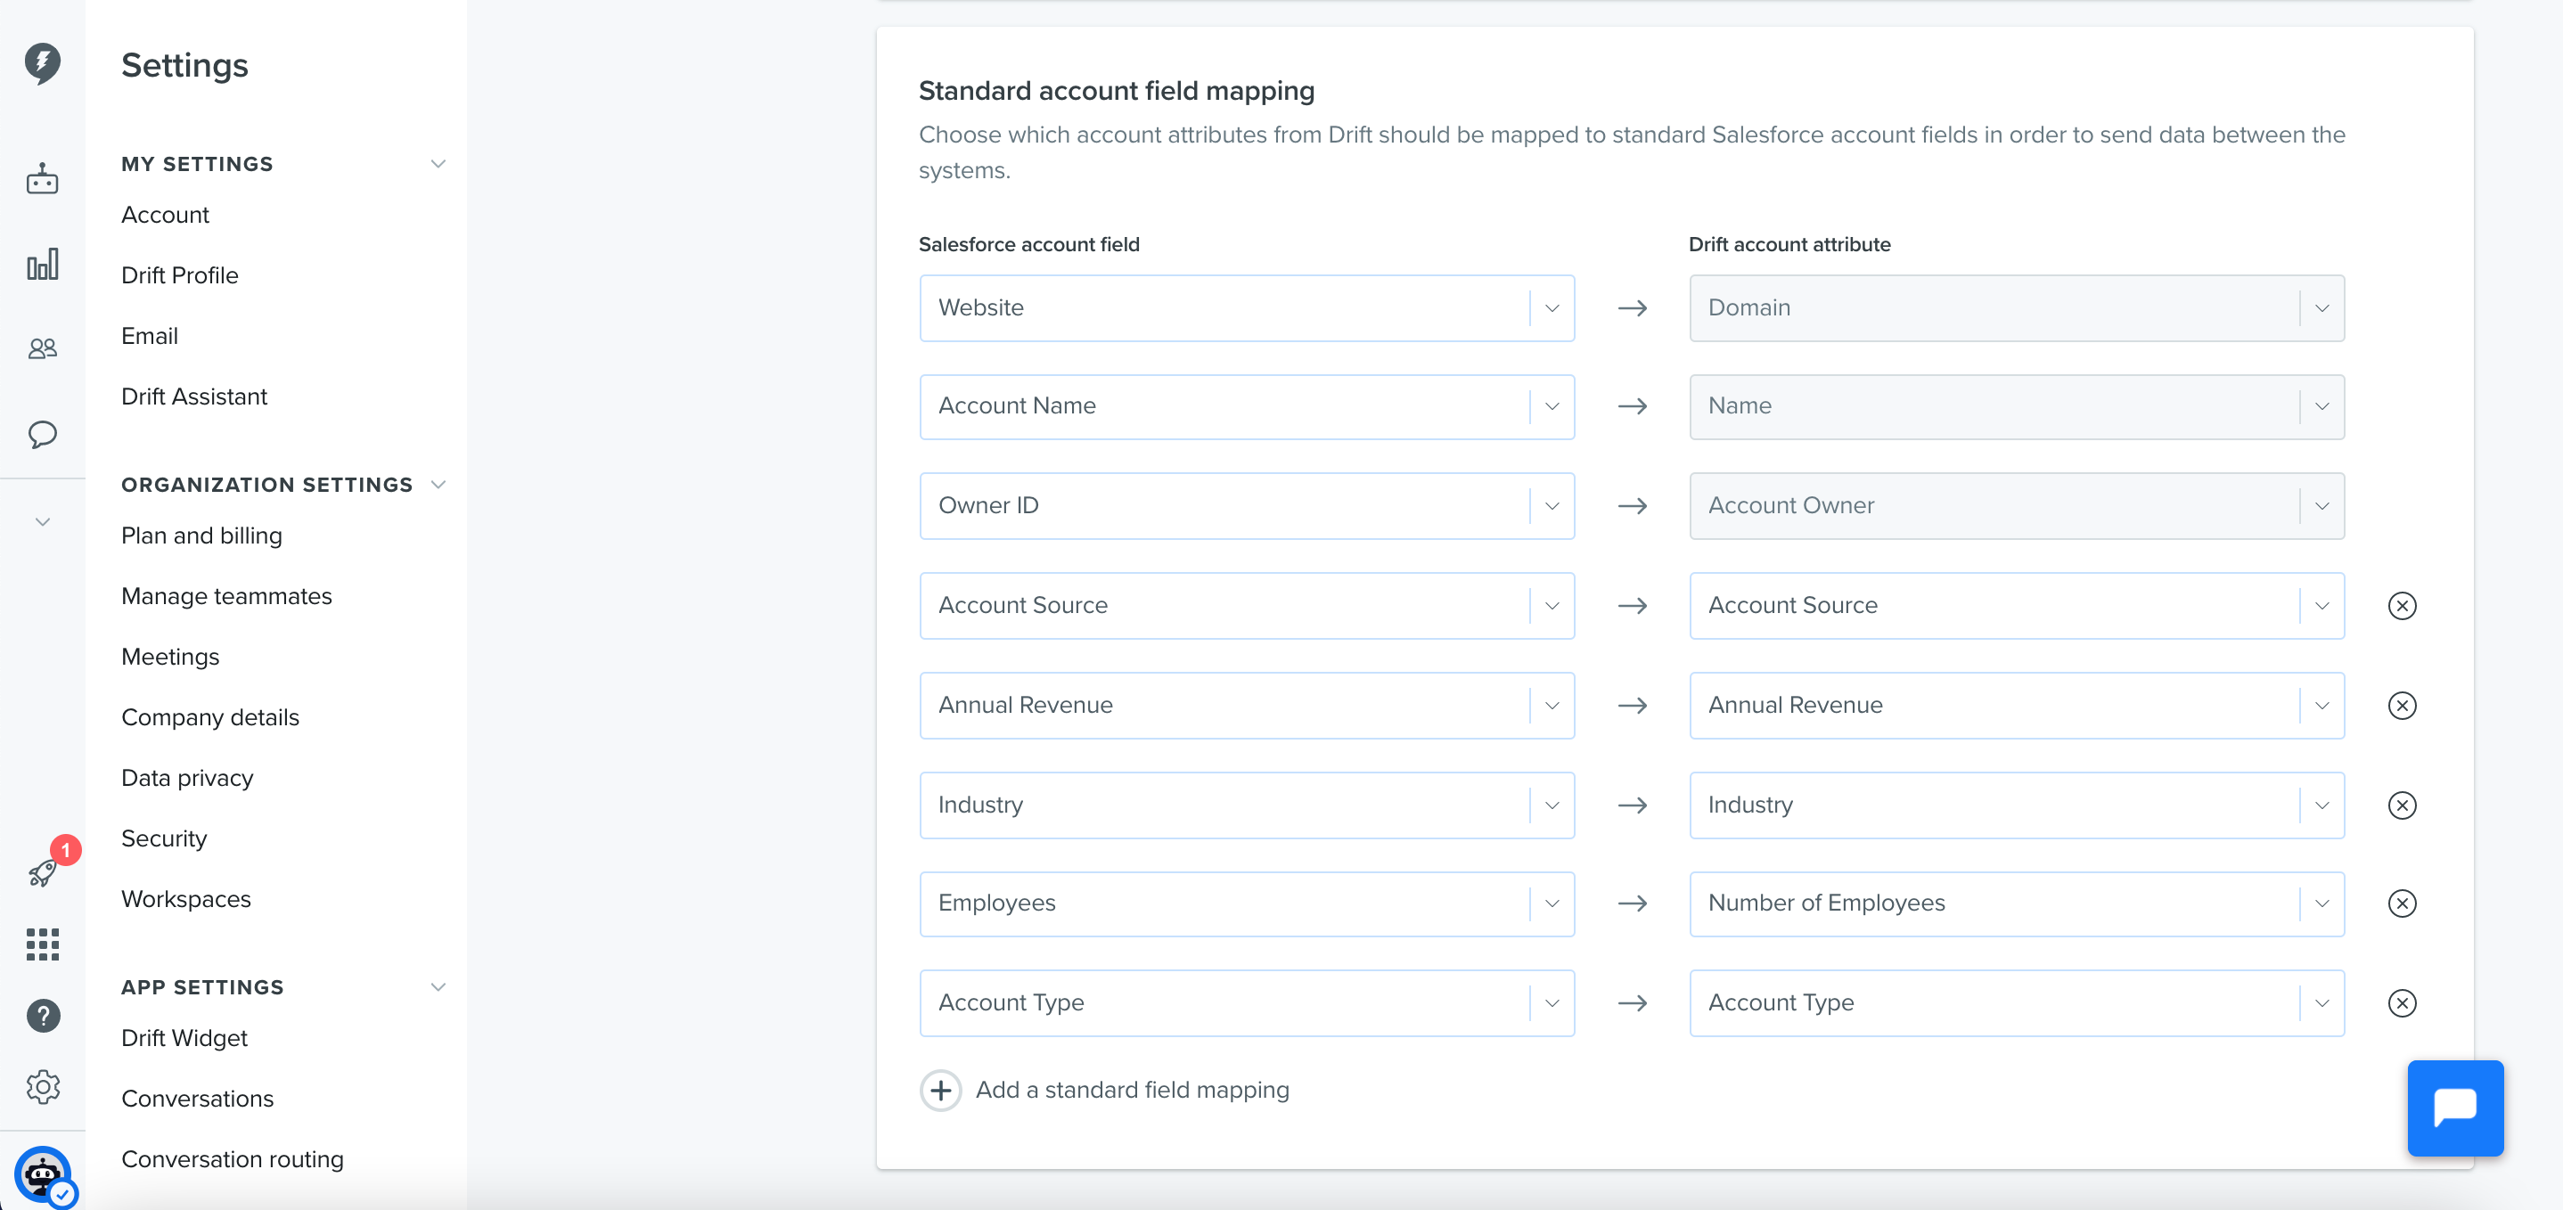The width and height of the screenshot is (2563, 1210).
Task: Open the Account Source Drift attribute dropdown
Action: click(2017, 606)
